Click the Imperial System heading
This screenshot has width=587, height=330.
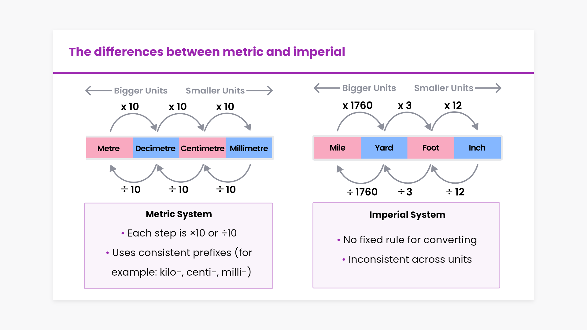click(407, 215)
